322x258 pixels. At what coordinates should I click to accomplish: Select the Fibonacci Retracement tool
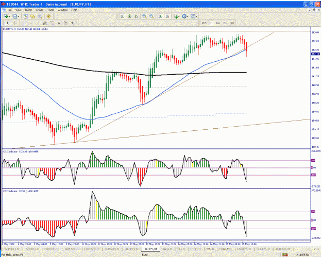52,23
